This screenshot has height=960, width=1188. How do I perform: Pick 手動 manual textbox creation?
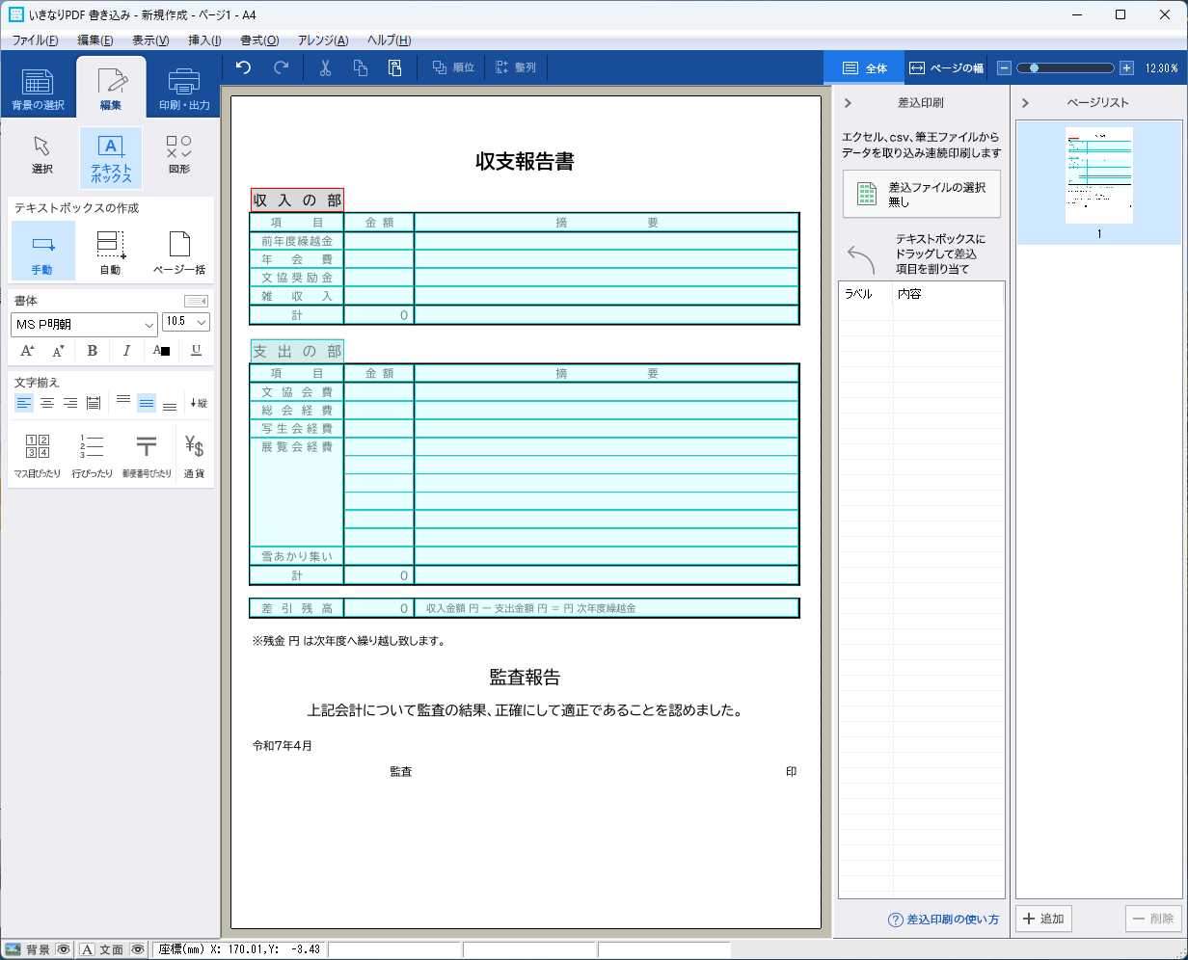tap(42, 251)
